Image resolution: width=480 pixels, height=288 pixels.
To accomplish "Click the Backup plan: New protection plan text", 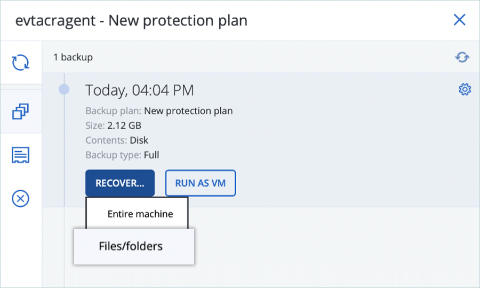I will pyautogui.click(x=159, y=111).
